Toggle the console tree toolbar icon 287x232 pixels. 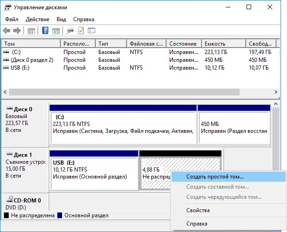tap(31, 31)
